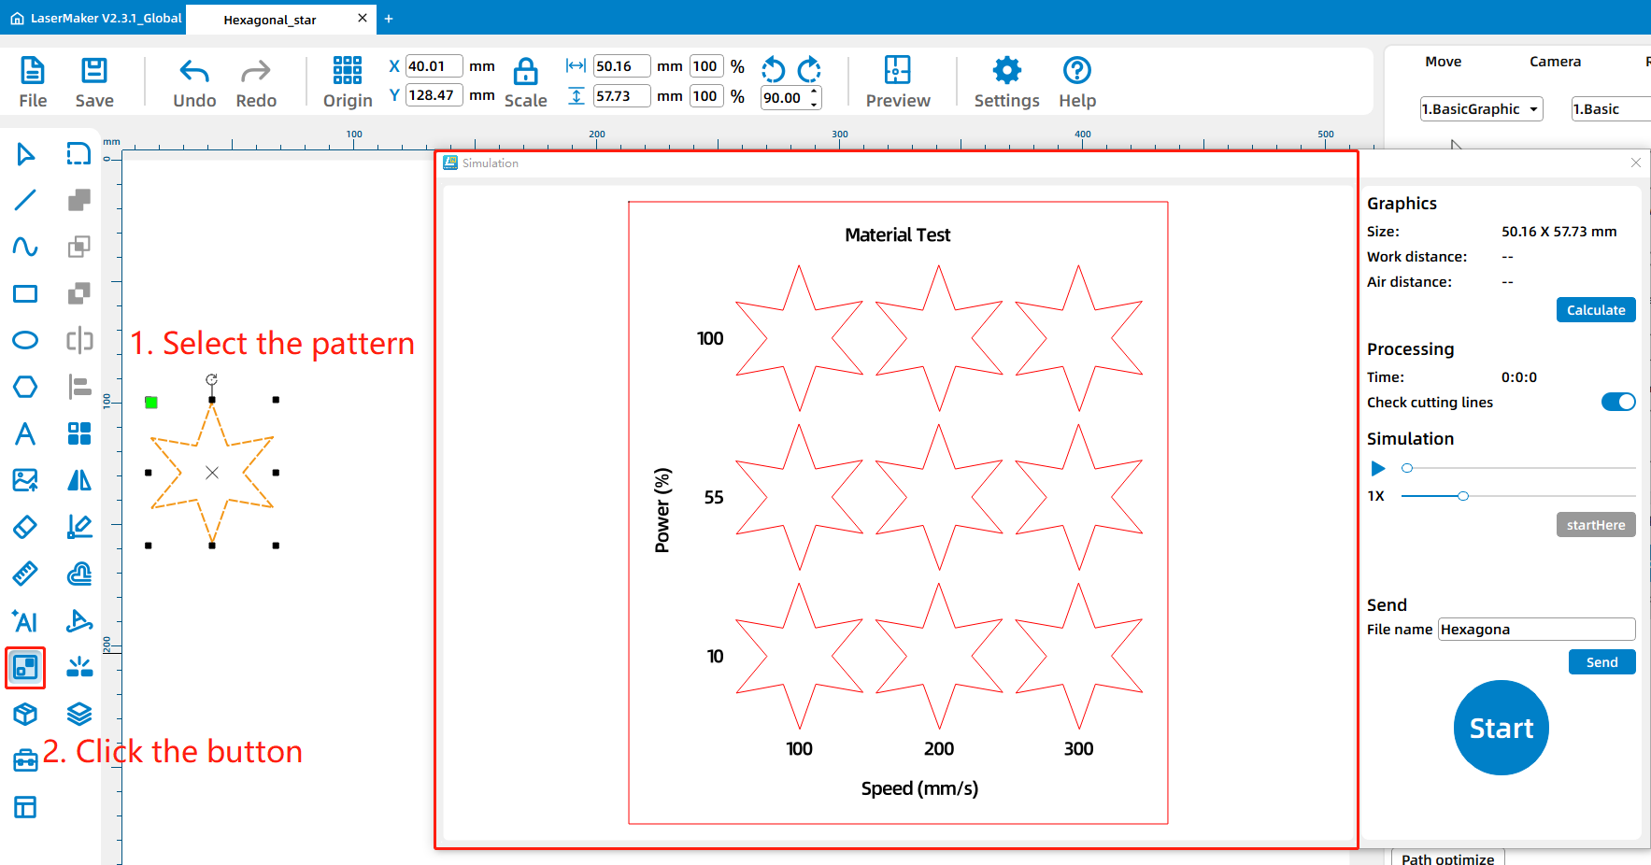Expand the 1.Basic dropdown

1609,109
